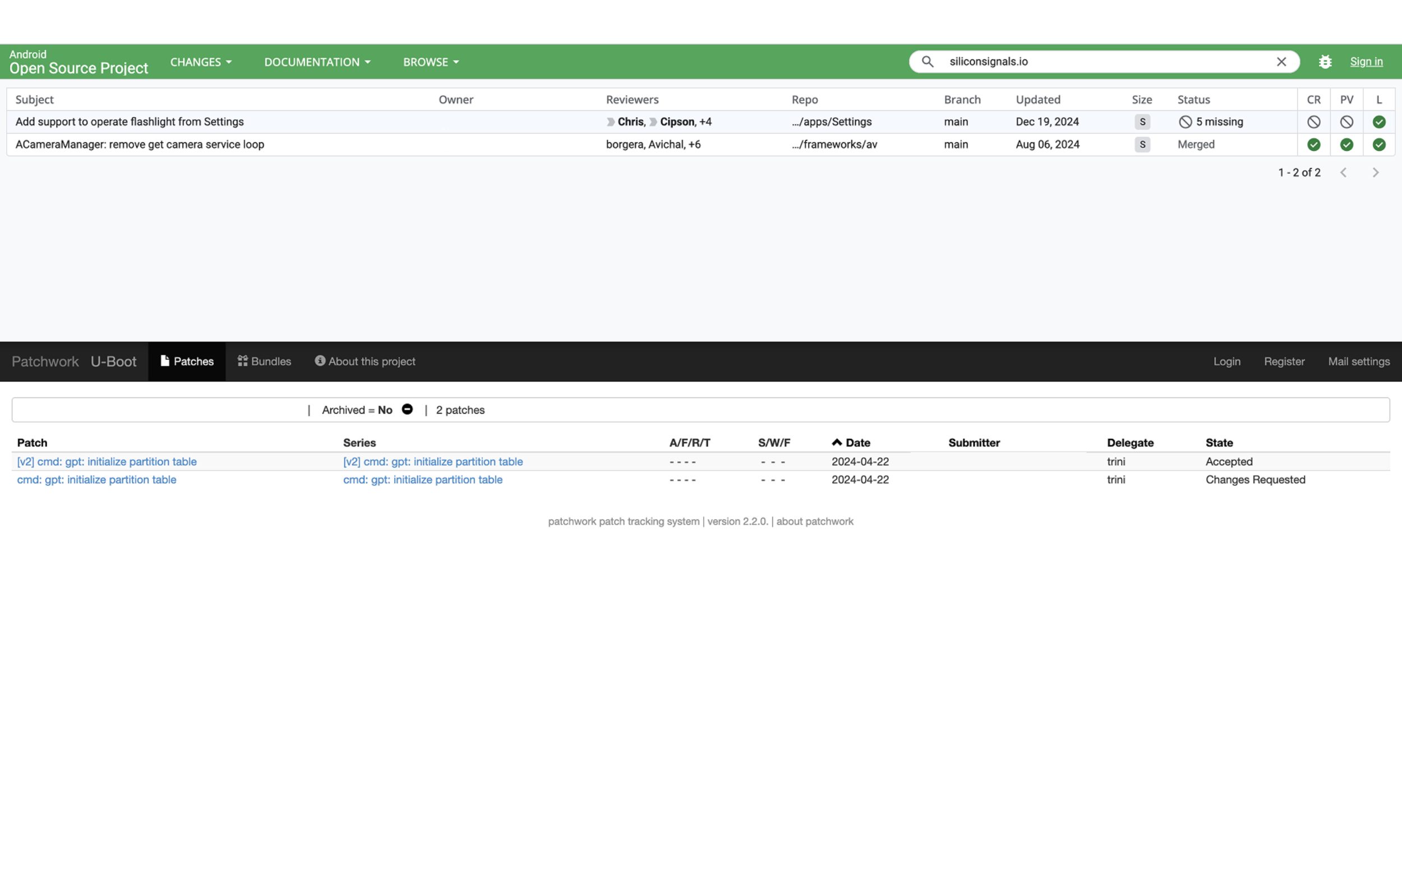Sort by Submitter column header
This screenshot has height=876, width=1402.
(x=974, y=443)
